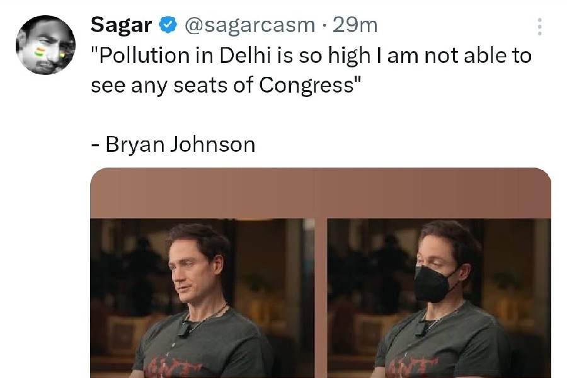
Task: Click the black face mask in the photo
Action: tap(436, 283)
